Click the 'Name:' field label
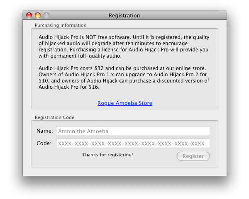This screenshot has width=249, height=199. click(x=45, y=131)
